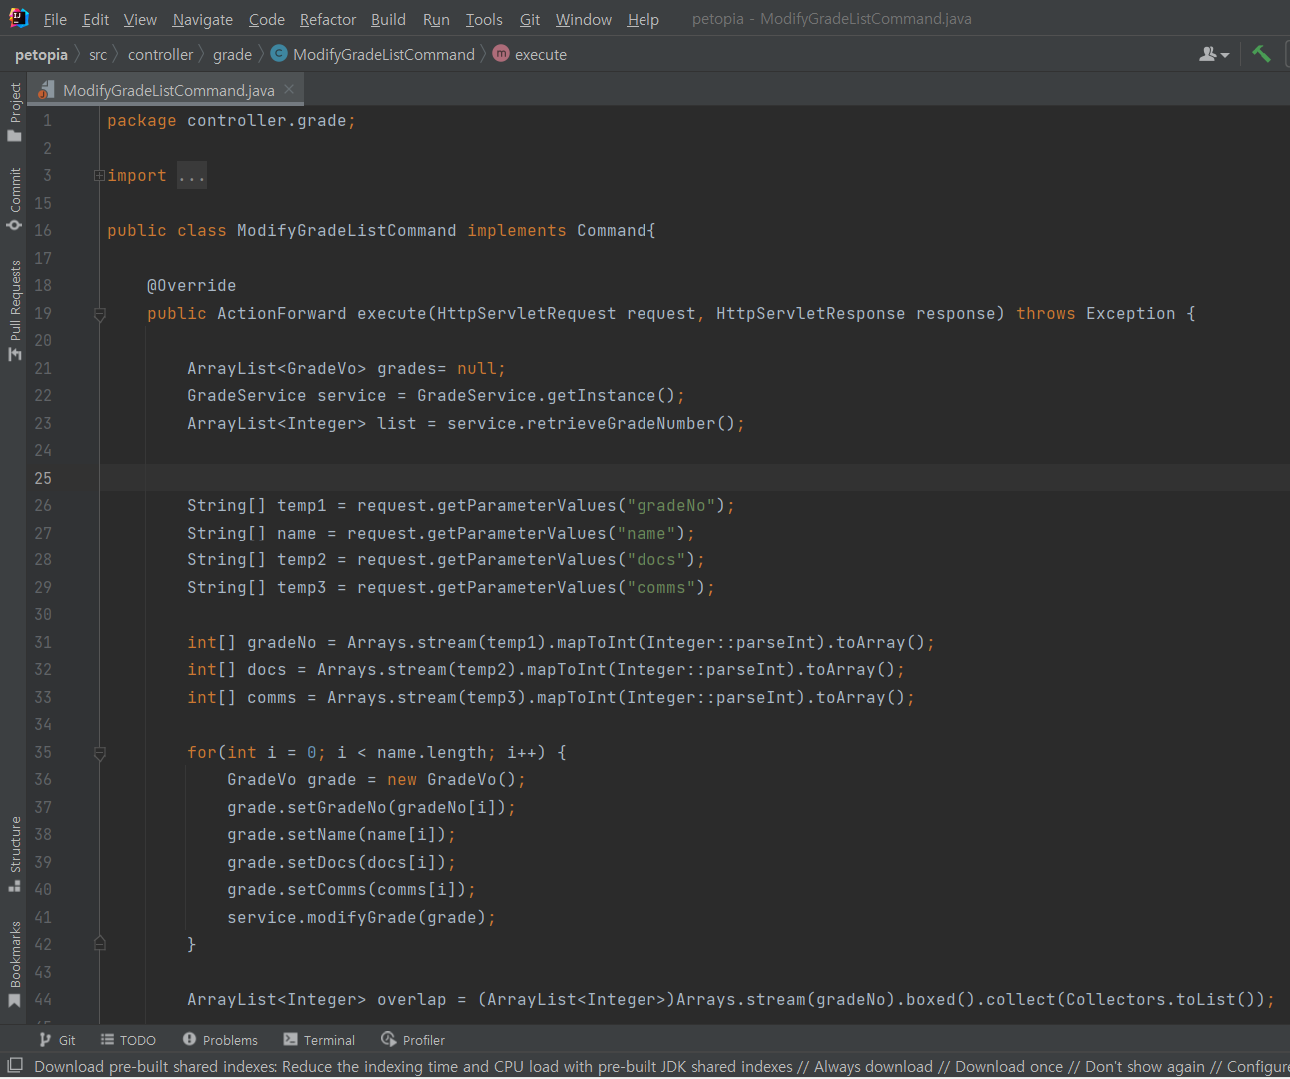Click line number 35 in gutter
This screenshot has width=1290, height=1079.
click(43, 752)
